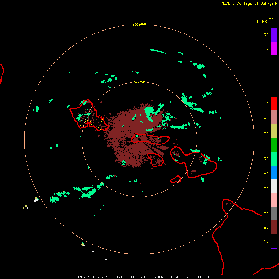This screenshot has width=279, height=279.
Task: Click the 'HHC' product code text
Action: coord(272,19)
